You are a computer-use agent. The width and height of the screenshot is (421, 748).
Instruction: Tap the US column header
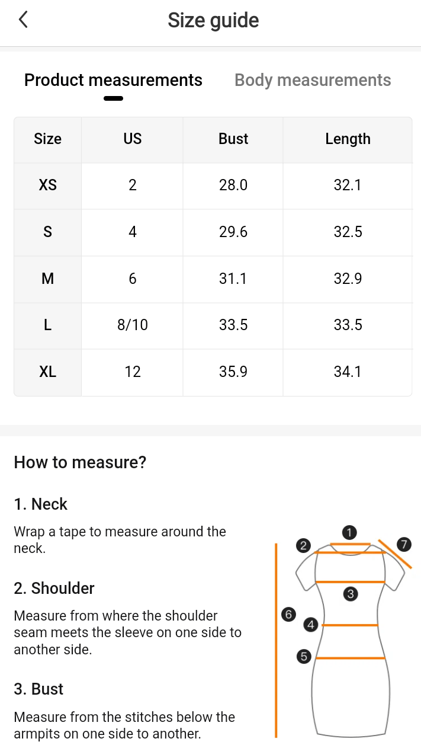tap(133, 139)
